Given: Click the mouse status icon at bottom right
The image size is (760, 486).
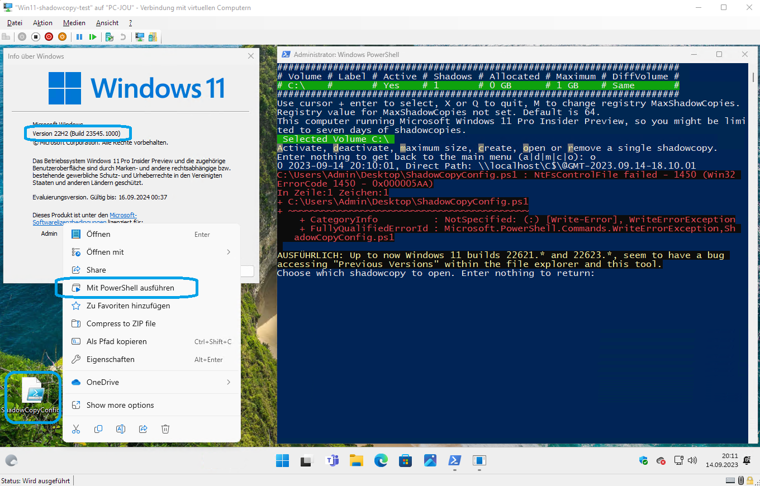Looking at the screenshot, I should pyautogui.click(x=742, y=480).
